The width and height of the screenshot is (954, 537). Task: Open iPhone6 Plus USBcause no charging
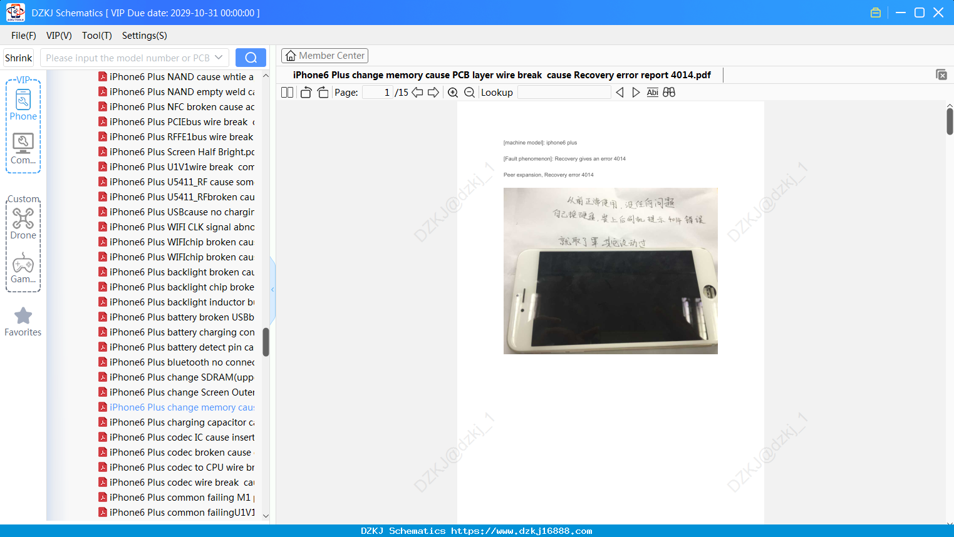click(176, 212)
